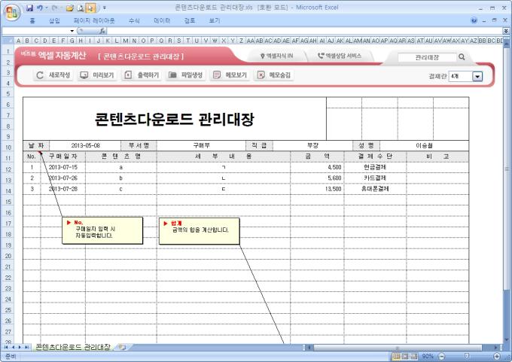Open the 엑셀지식 IN link tab
Image resolution: width=512 pixels, height=362 pixels.
click(276, 56)
